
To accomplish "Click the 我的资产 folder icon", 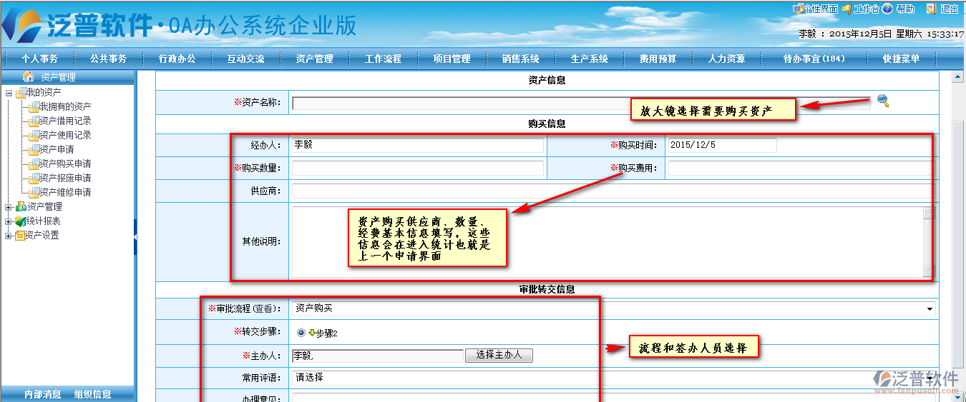I will pos(21,92).
